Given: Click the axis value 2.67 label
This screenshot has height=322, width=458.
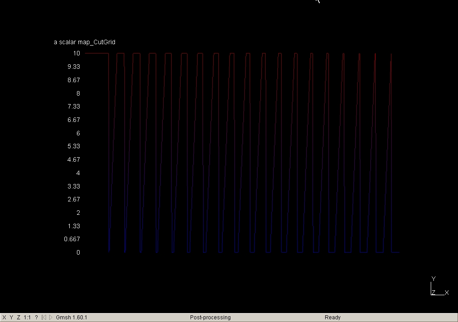Looking at the screenshot, I should (74, 199).
